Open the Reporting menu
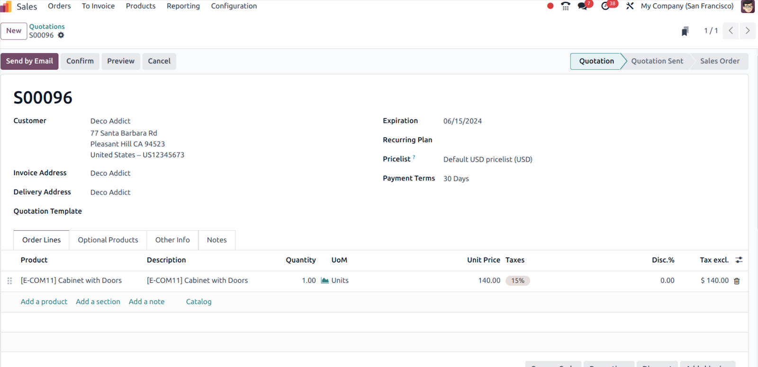 183,6
